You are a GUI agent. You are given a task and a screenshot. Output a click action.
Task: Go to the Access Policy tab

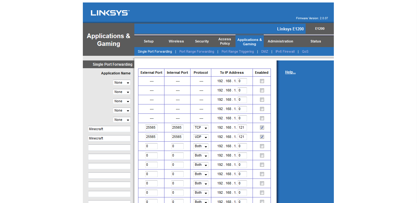(225, 41)
